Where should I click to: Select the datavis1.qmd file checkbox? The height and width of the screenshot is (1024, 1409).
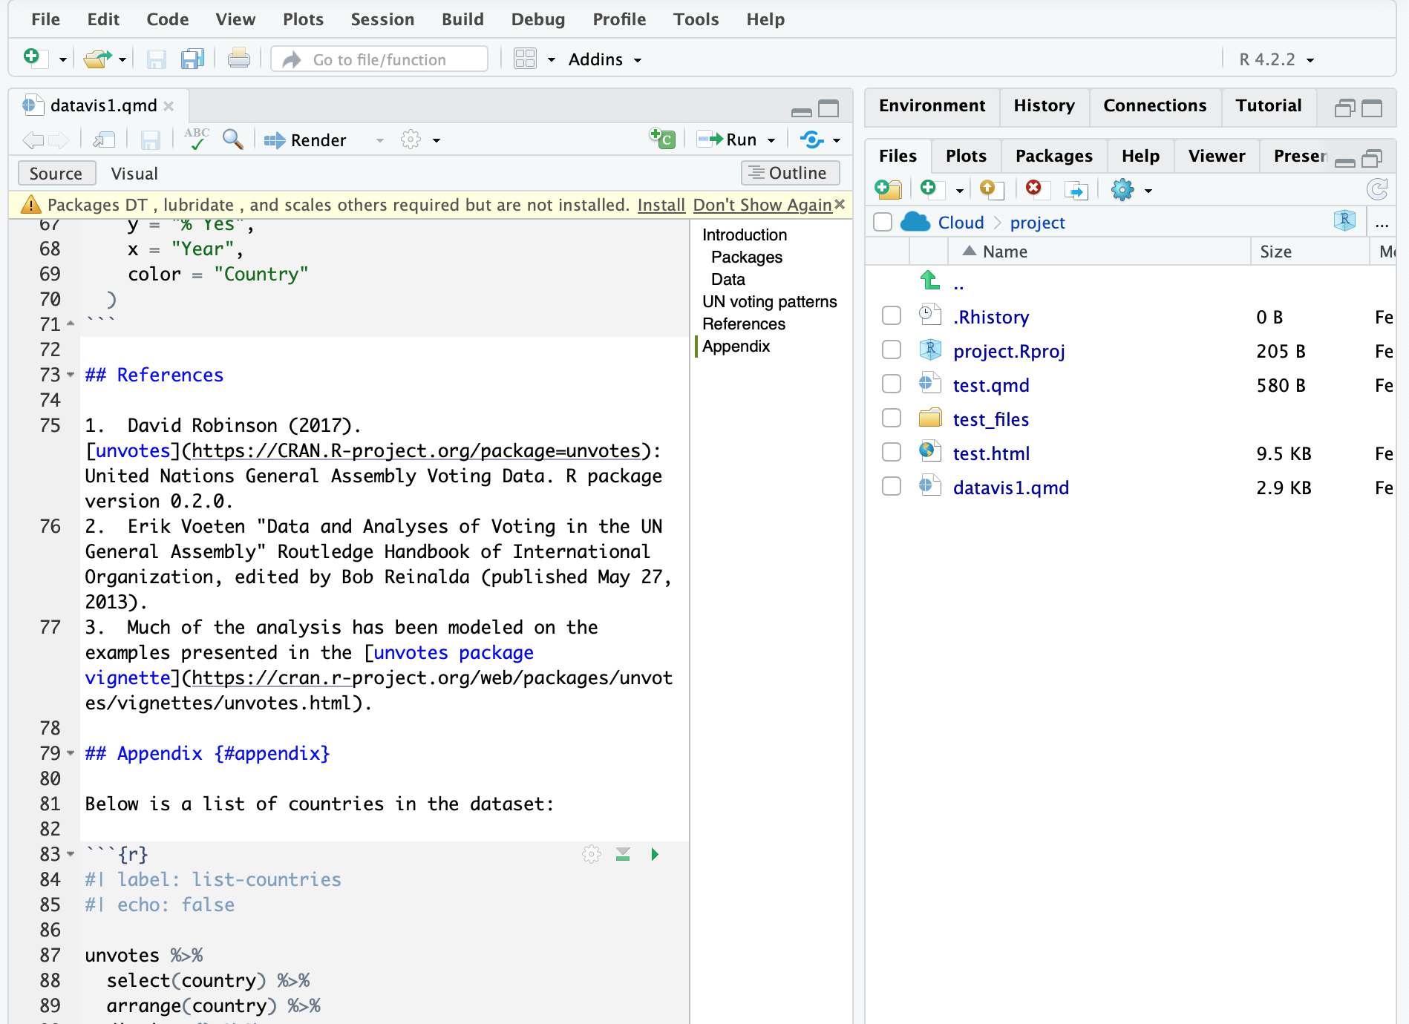pyautogui.click(x=892, y=487)
